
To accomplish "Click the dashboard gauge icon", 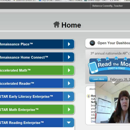I will pyautogui.click(x=92, y=43).
